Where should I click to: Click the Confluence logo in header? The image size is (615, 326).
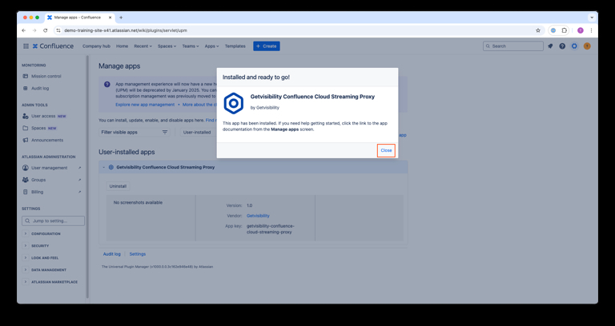(53, 46)
